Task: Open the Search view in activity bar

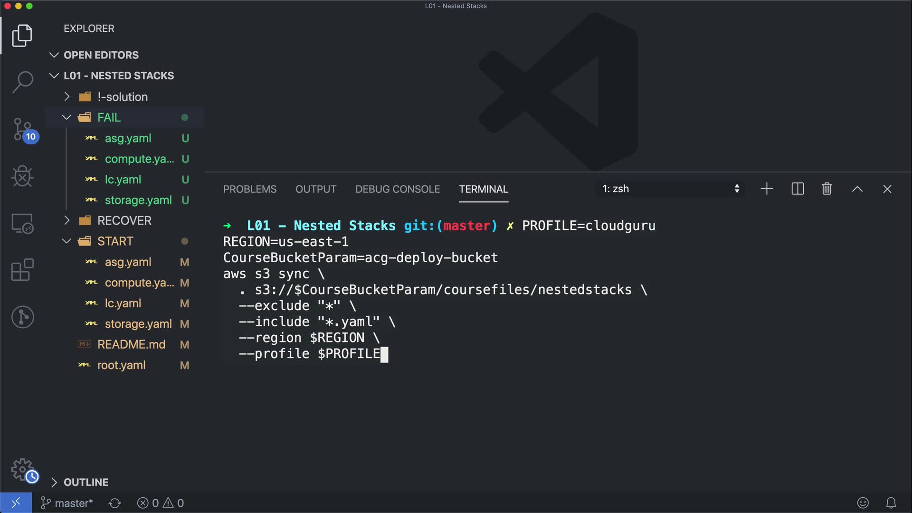Action: [22, 82]
